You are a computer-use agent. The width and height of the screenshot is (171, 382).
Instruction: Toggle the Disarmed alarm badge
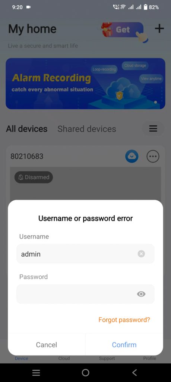click(x=34, y=177)
